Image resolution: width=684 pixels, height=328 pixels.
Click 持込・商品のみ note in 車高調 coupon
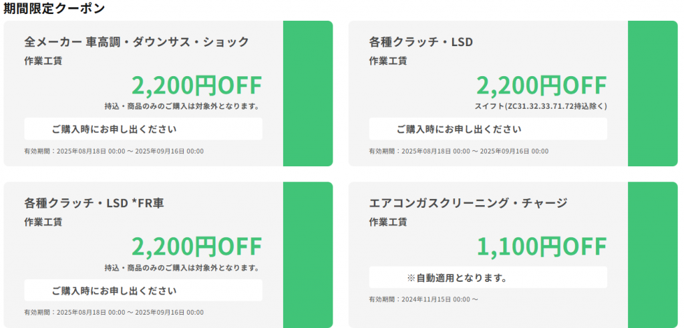pyautogui.click(x=183, y=106)
